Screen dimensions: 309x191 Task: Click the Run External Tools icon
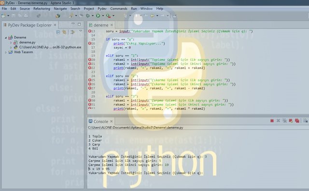(108, 16)
